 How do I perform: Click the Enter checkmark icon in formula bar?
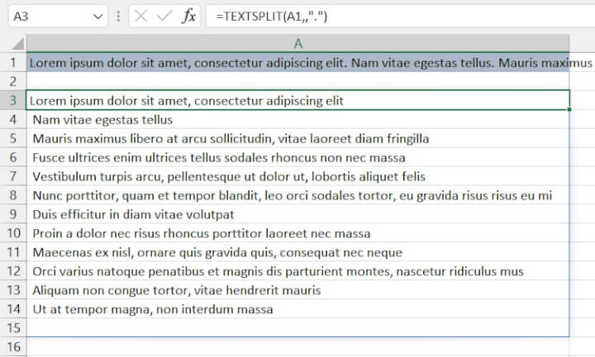(165, 16)
